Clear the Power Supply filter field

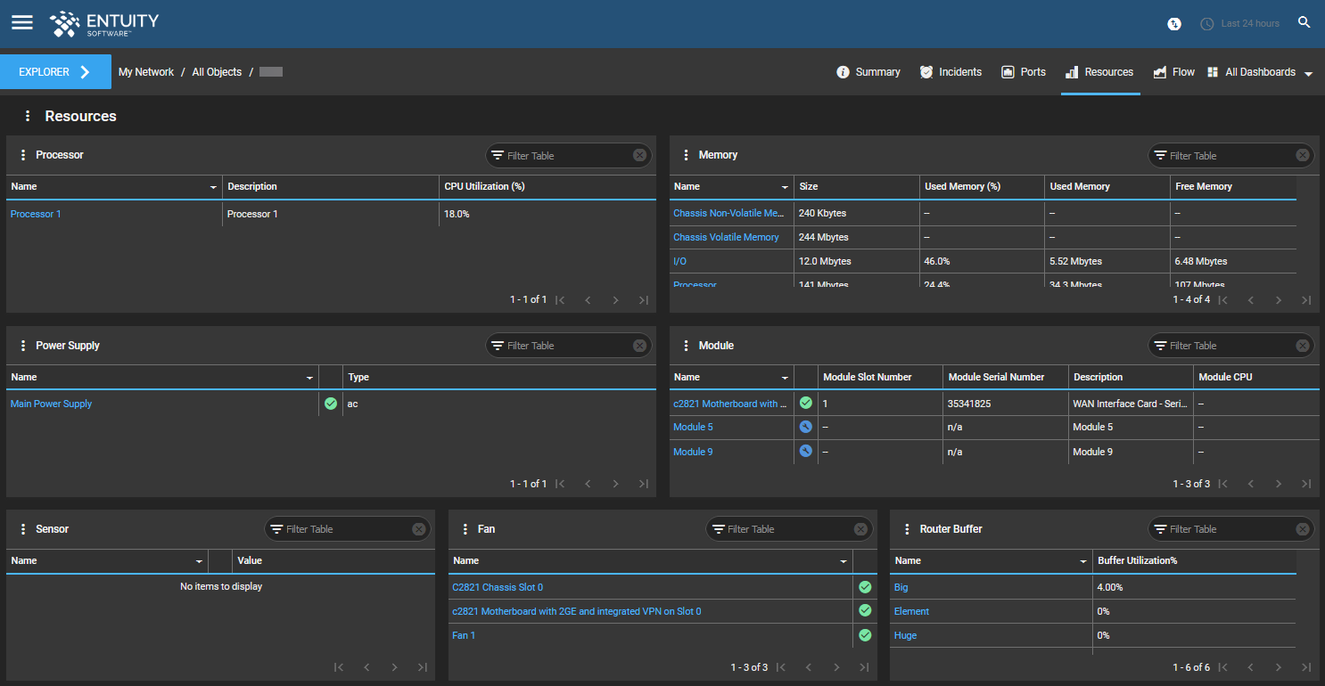tap(639, 346)
